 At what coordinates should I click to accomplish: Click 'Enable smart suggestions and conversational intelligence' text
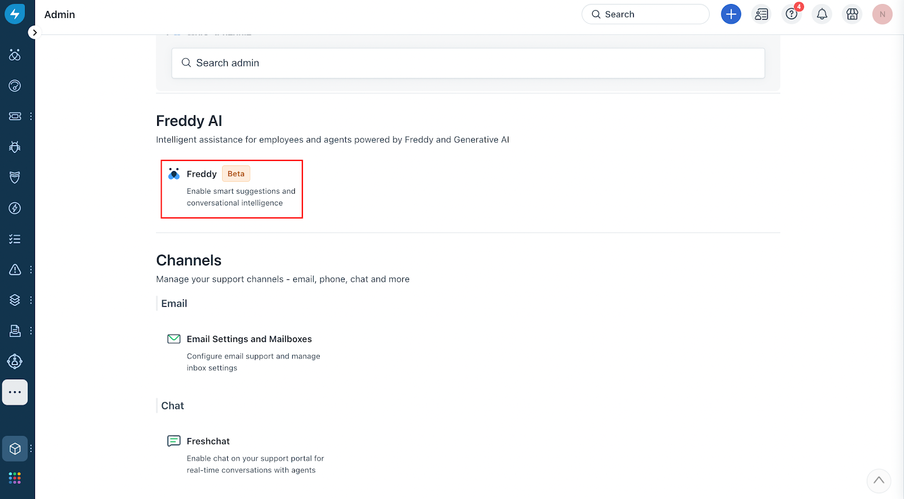point(241,197)
